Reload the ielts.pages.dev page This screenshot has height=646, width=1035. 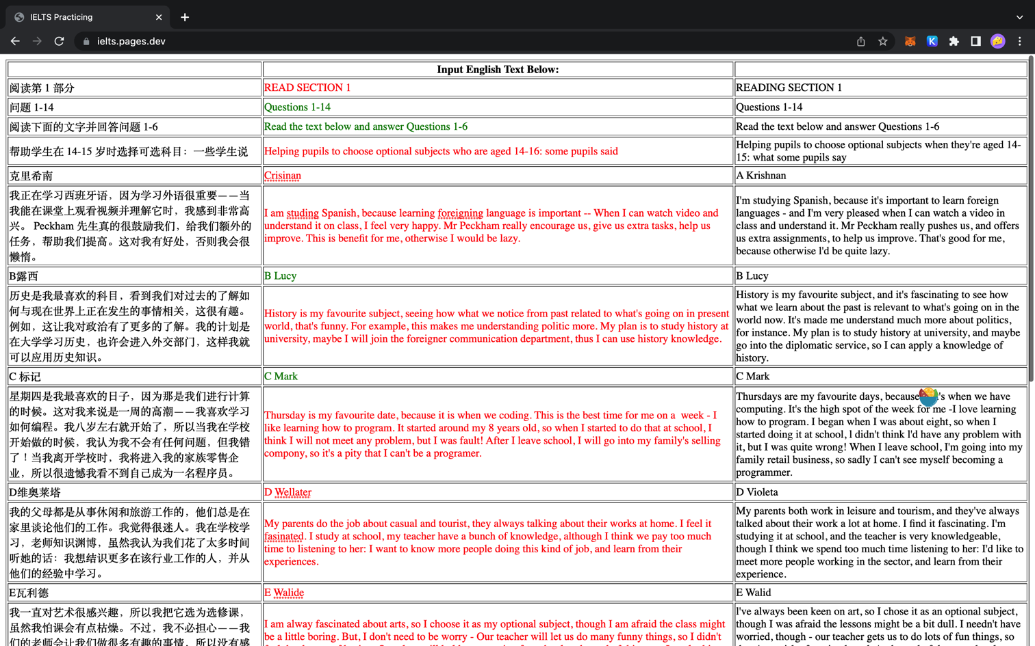click(60, 41)
